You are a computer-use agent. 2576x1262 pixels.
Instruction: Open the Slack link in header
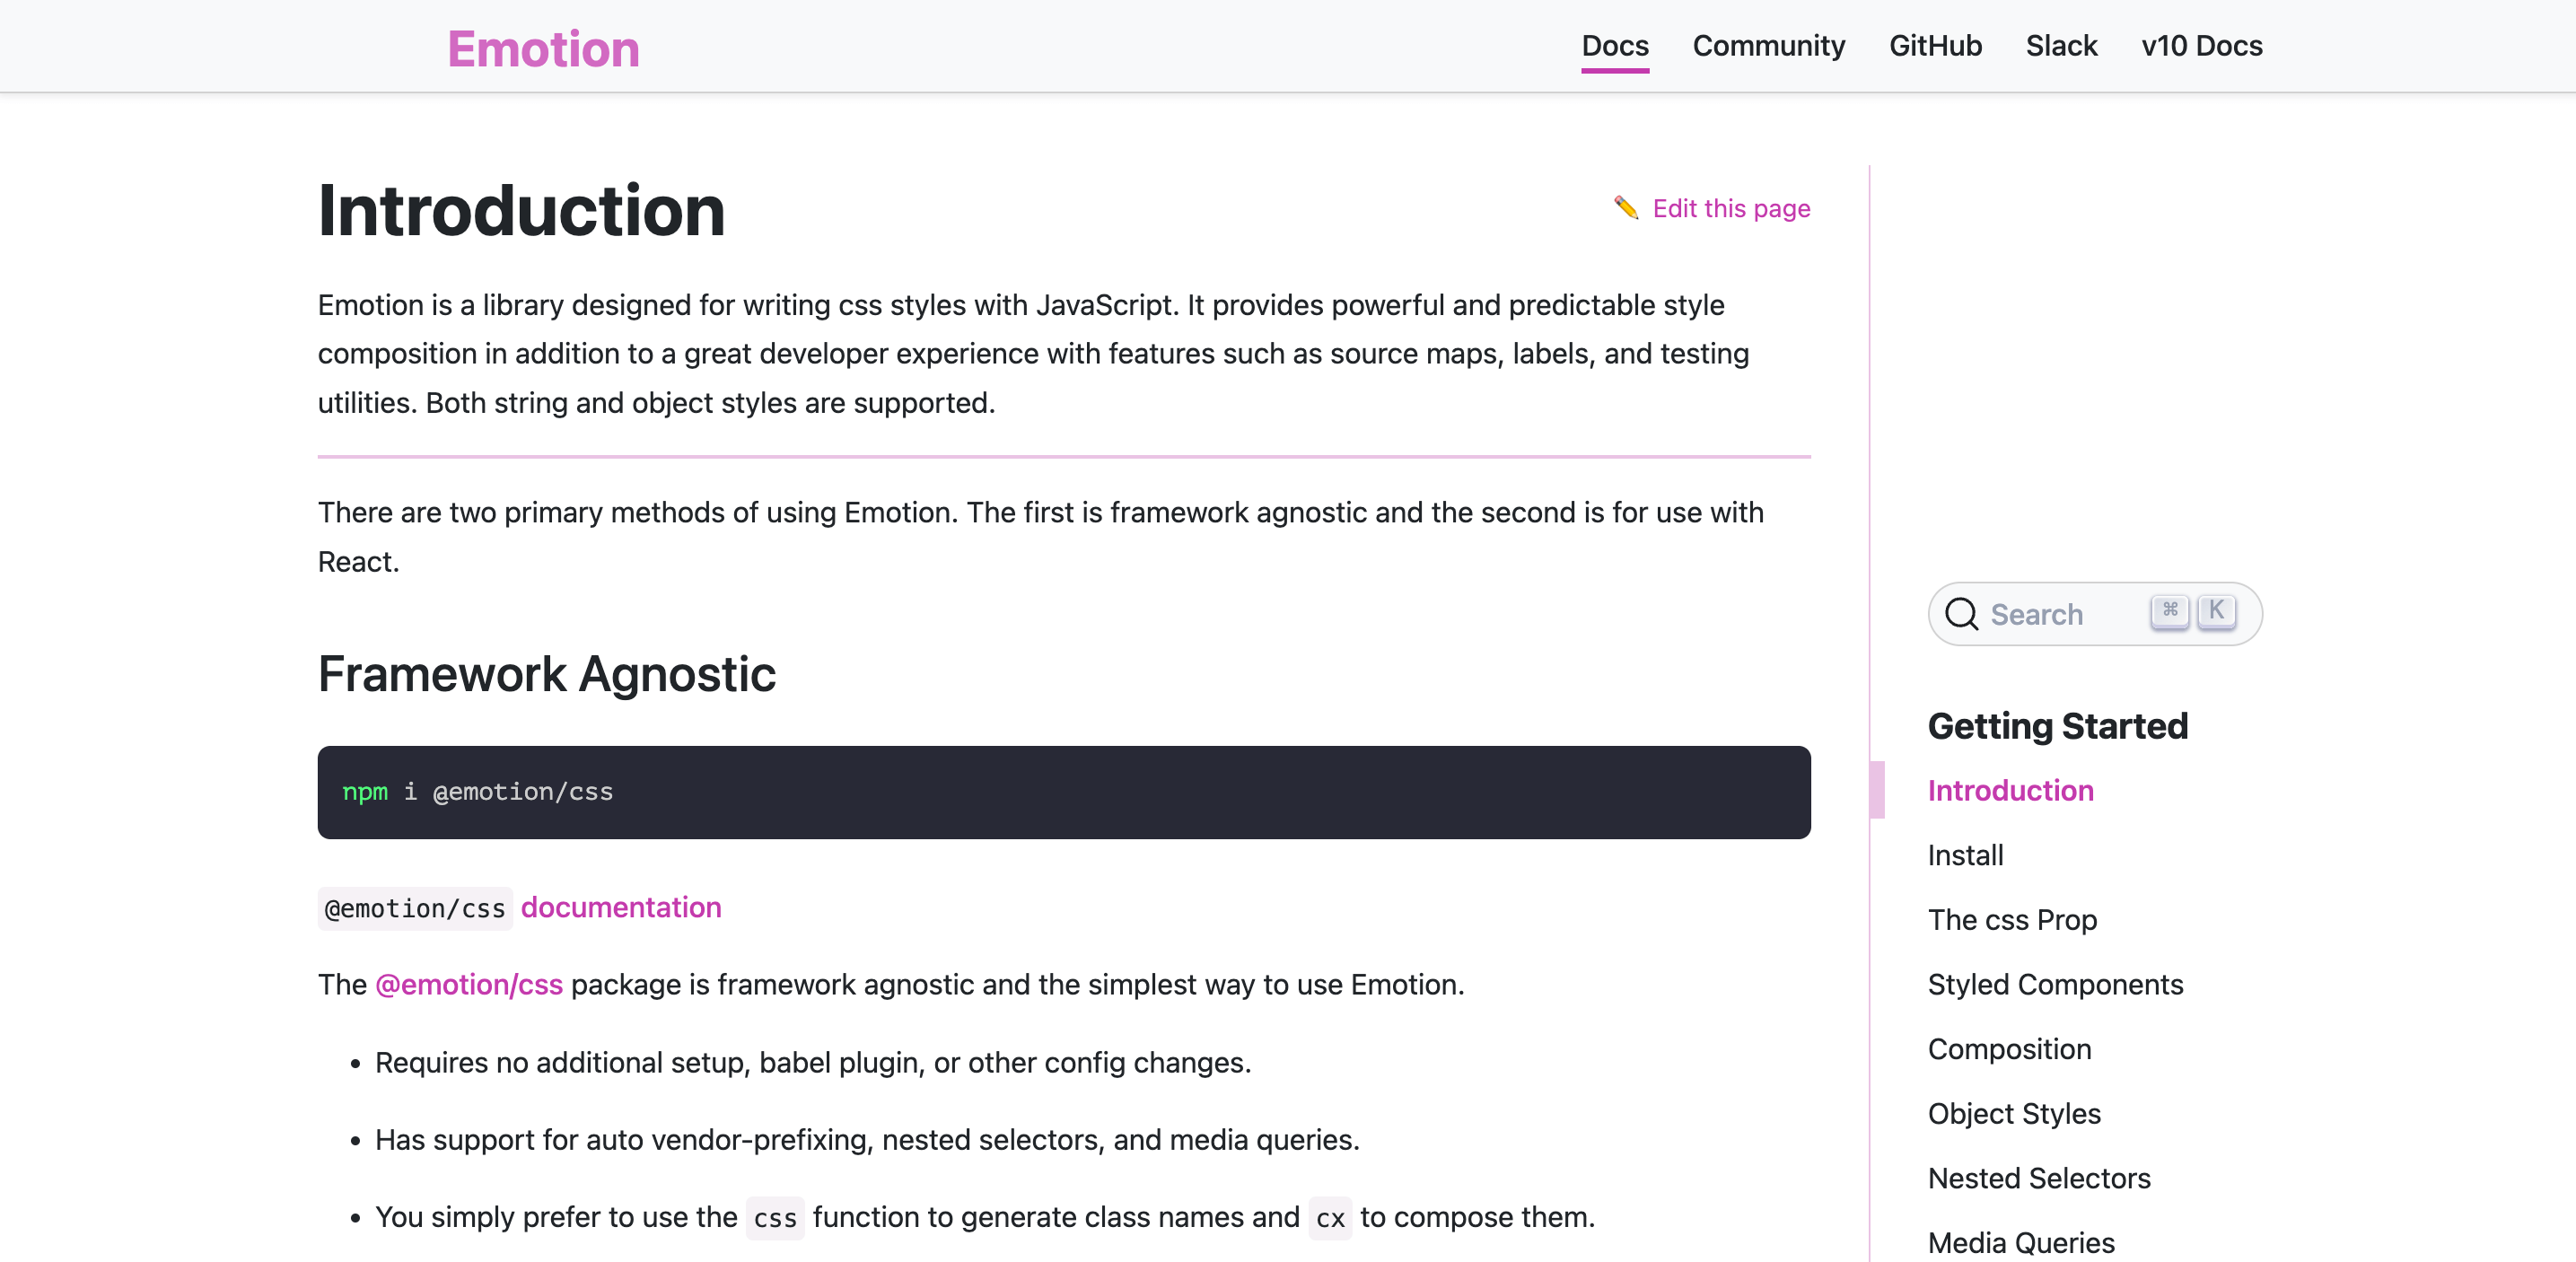2061,46
